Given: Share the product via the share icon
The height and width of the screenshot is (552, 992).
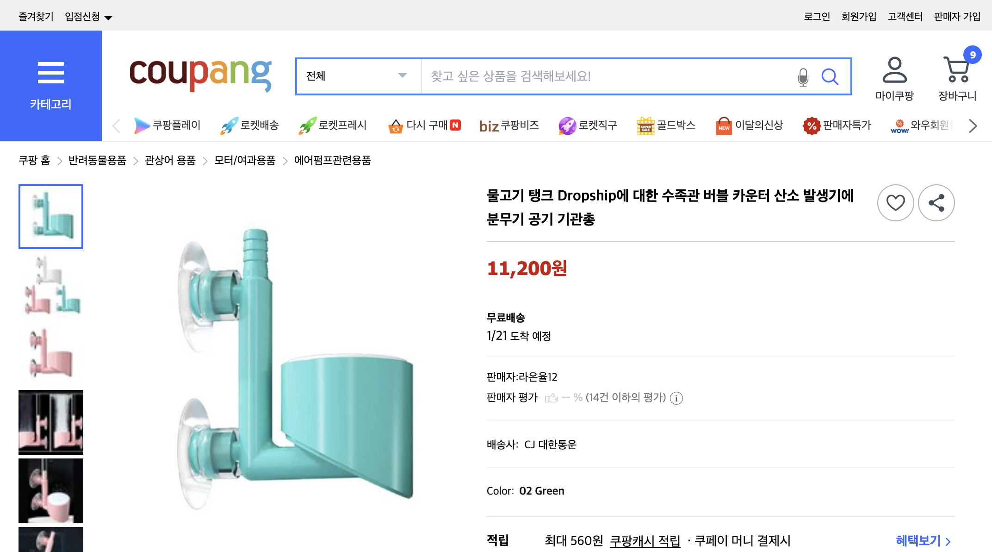Looking at the screenshot, I should [936, 202].
